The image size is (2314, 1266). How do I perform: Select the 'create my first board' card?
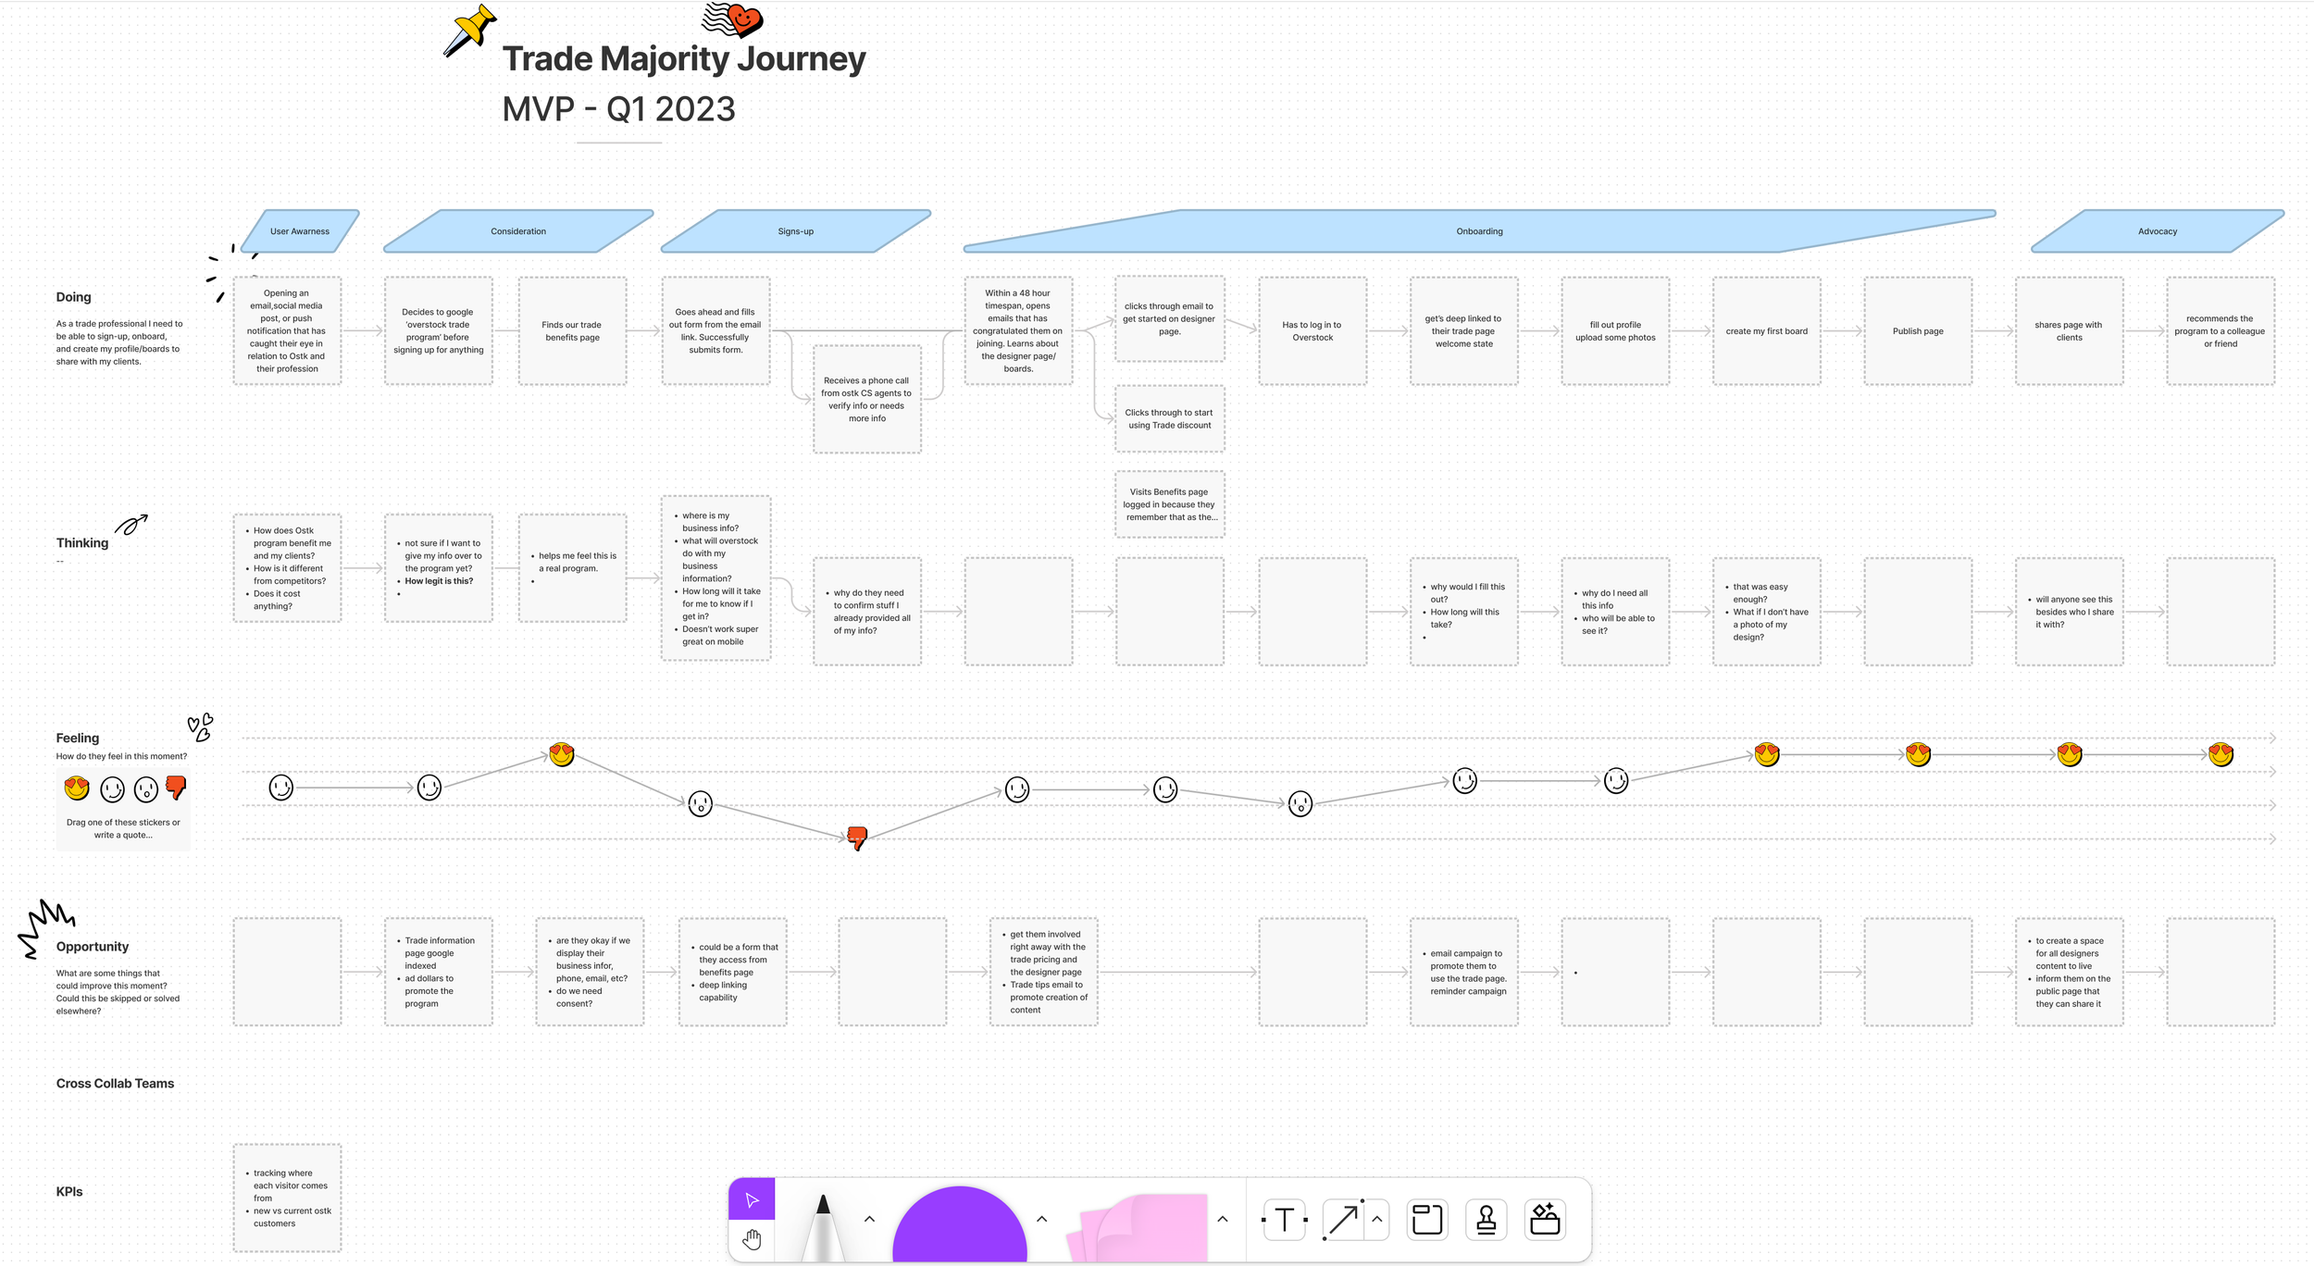[1766, 331]
